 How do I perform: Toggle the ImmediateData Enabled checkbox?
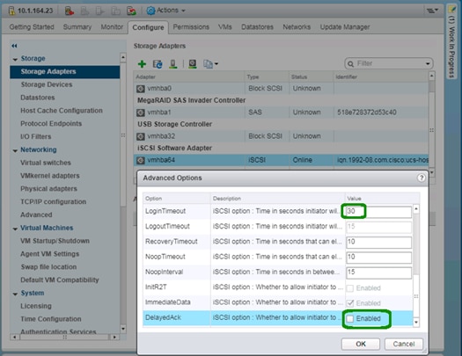tap(349, 303)
